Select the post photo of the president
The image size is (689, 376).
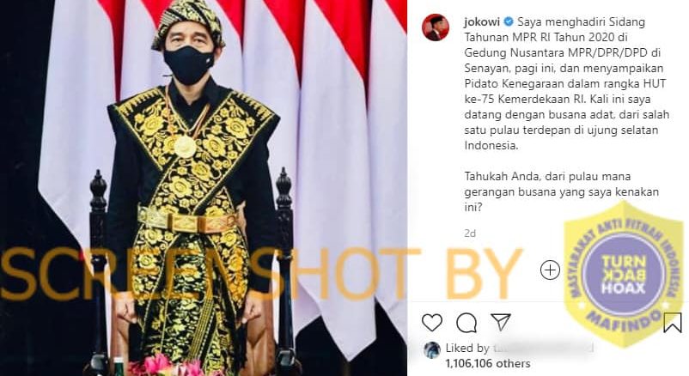point(204,188)
